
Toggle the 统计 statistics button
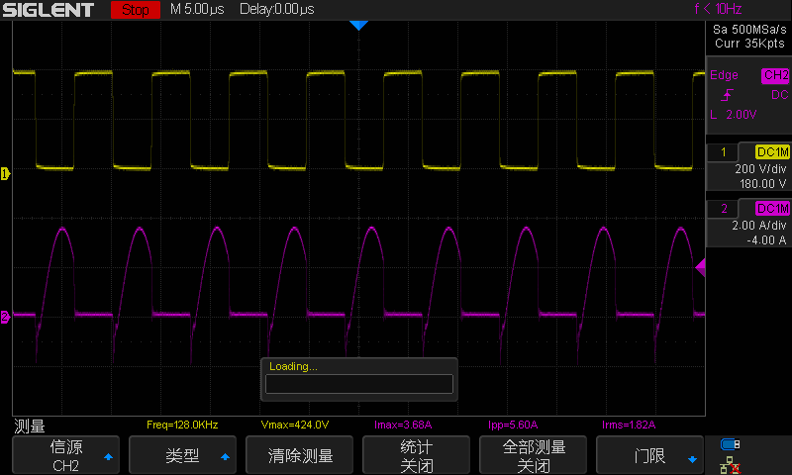pyautogui.click(x=416, y=455)
